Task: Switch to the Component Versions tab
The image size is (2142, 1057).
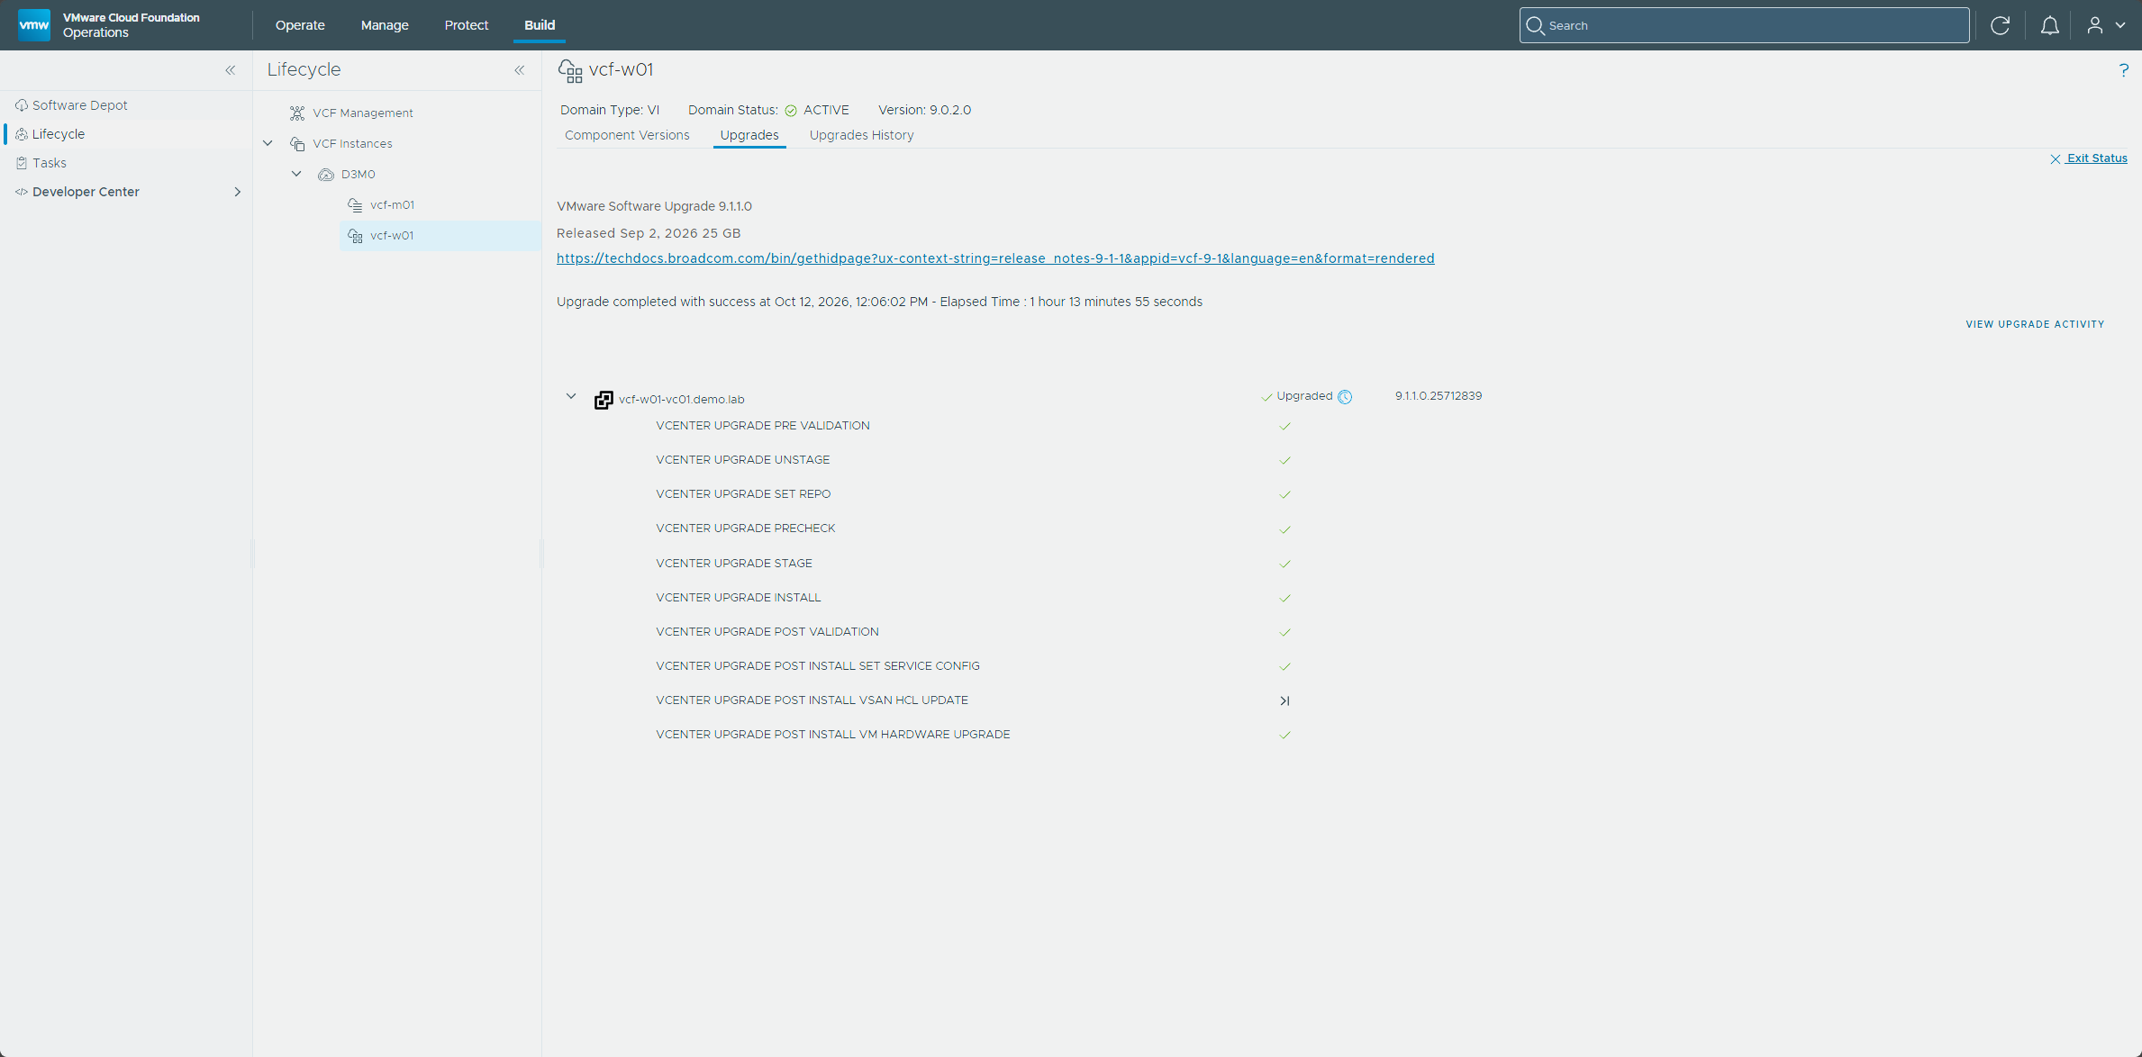Action: click(x=627, y=135)
